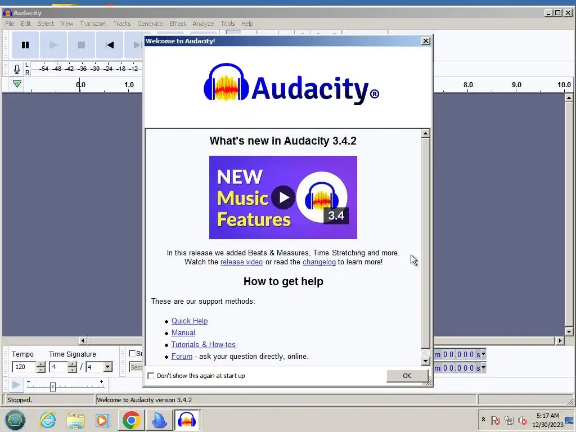Click the Tempo value field showing 120
576x432 pixels.
coord(24,367)
